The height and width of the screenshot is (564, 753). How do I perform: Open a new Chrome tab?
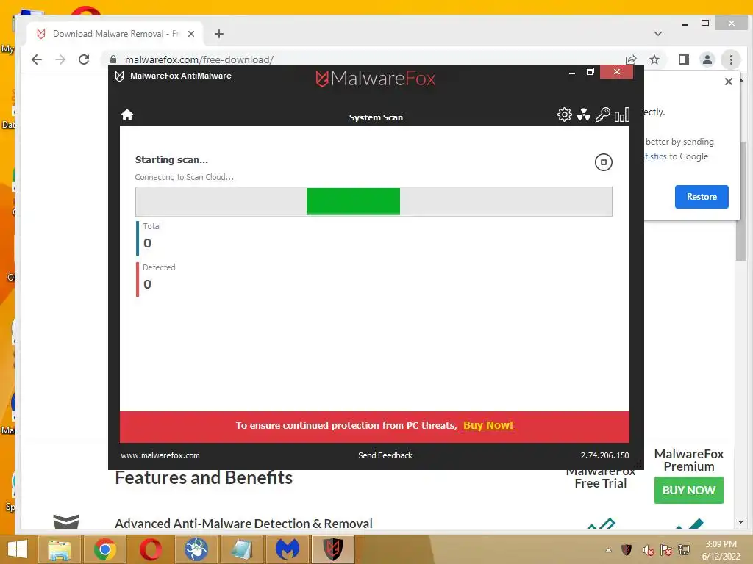(x=219, y=34)
